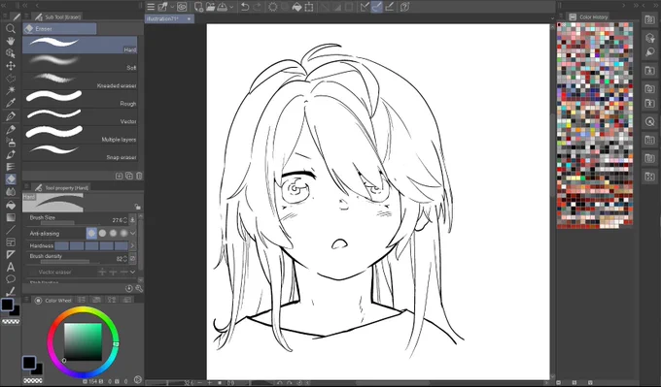The height and width of the screenshot is (387, 661).
Task: Select the Airbrush tool
Action: [x=11, y=142]
